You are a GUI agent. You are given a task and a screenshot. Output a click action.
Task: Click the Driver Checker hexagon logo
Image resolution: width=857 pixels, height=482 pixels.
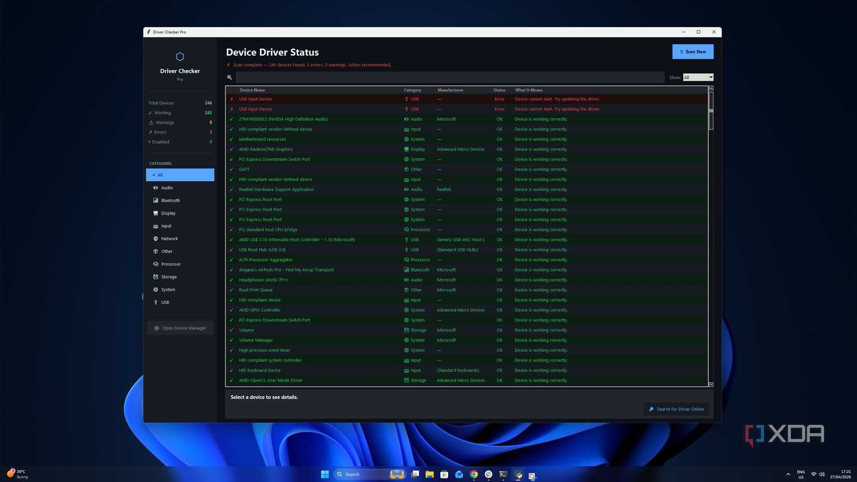tap(180, 57)
